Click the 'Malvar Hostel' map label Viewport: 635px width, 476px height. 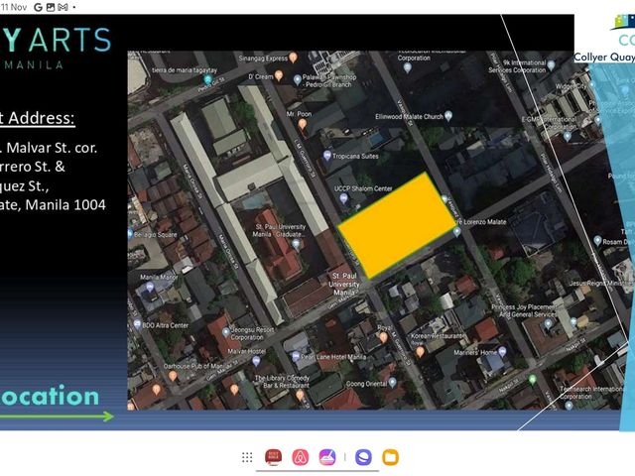tap(246, 351)
